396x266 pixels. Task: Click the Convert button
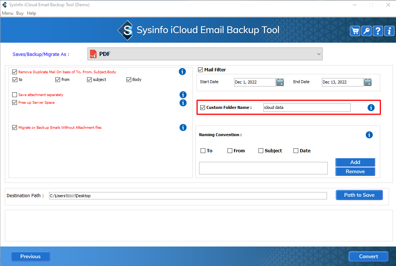point(368,256)
